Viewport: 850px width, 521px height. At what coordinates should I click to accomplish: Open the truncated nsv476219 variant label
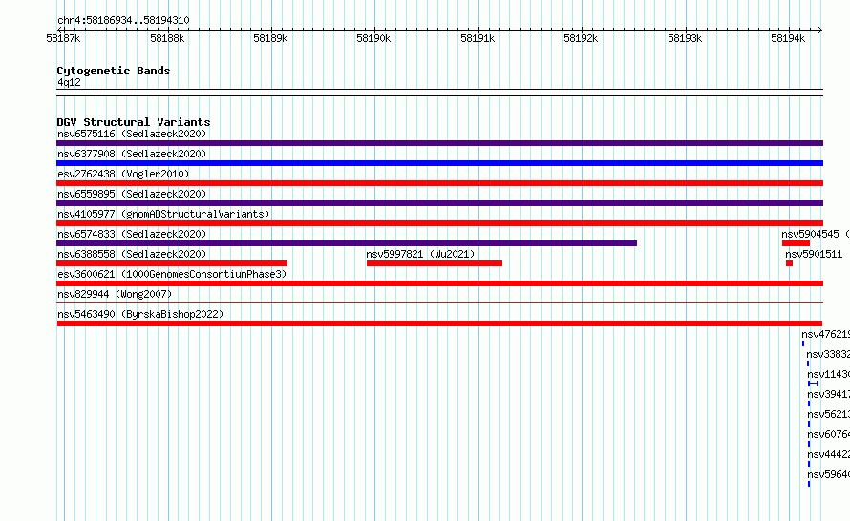pyautogui.click(x=825, y=334)
